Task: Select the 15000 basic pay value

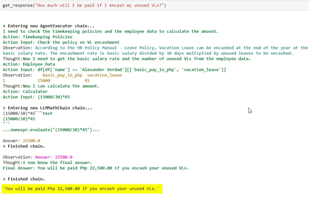Action: pos(43,80)
